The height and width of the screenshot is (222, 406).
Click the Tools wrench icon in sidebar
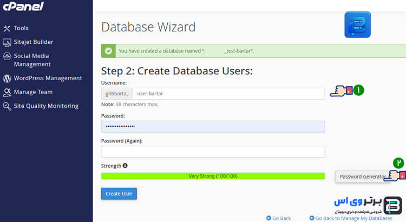pyautogui.click(x=7, y=28)
